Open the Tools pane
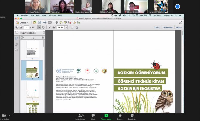 pos(157,27)
